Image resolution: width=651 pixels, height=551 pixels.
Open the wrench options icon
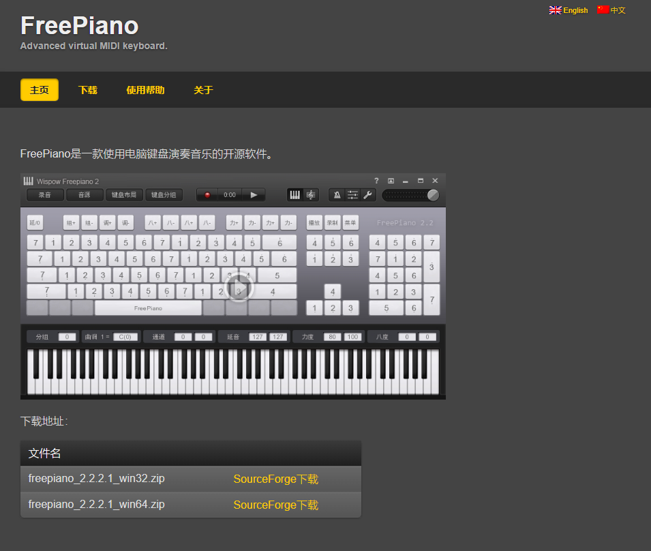[x=368, y=195]
